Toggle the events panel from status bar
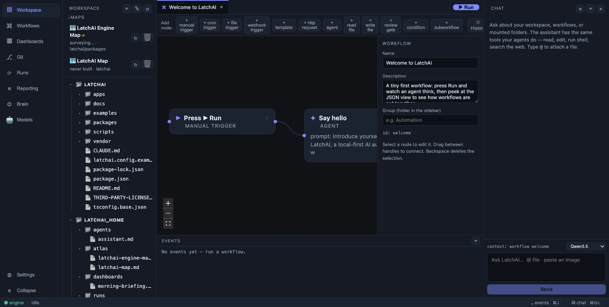Viewport: 609px width, 307px height. point(546,303)
